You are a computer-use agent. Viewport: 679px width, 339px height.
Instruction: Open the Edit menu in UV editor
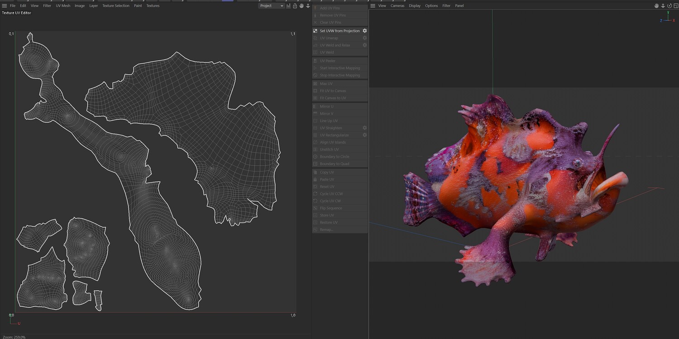pos(23,6)
